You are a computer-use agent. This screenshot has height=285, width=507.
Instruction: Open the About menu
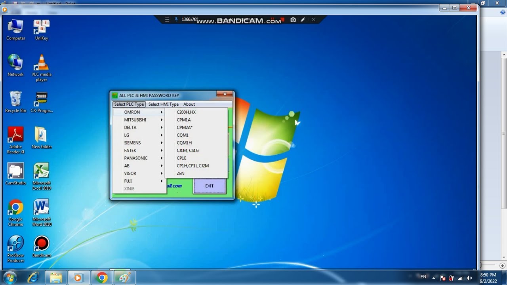[189, 104]
